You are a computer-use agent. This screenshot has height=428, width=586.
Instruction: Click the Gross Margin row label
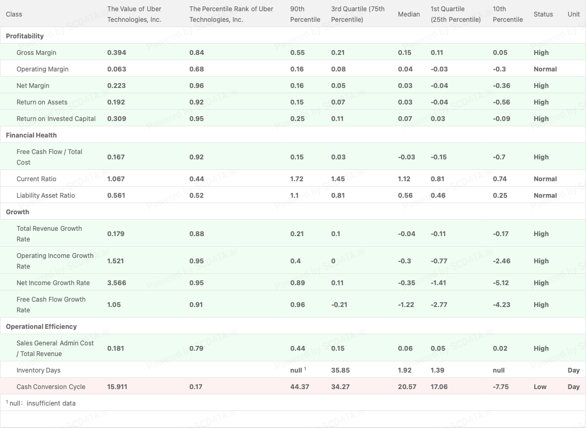[x=36, y=53]
